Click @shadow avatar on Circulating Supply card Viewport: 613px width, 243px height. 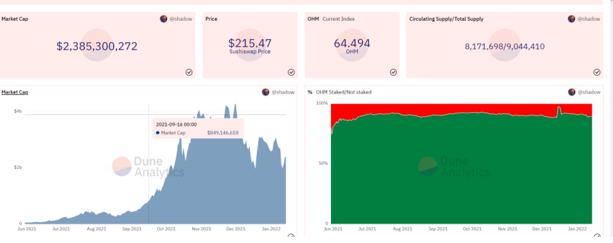[571, 19]
